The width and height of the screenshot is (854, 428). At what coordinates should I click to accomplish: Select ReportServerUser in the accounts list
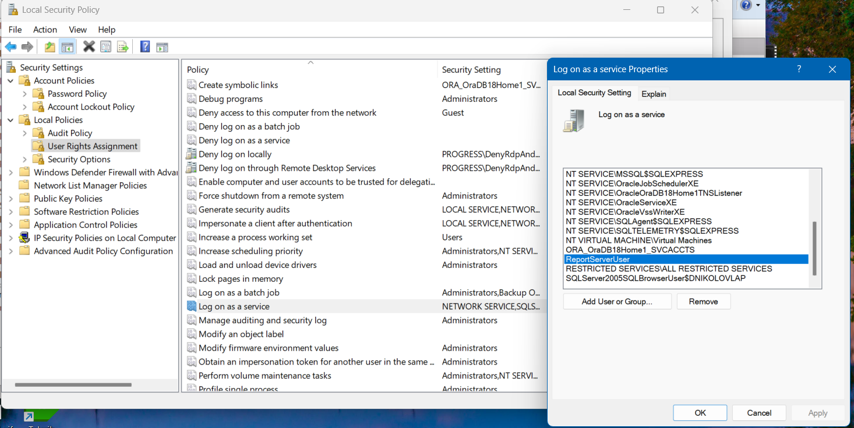(x=686, y=259)
